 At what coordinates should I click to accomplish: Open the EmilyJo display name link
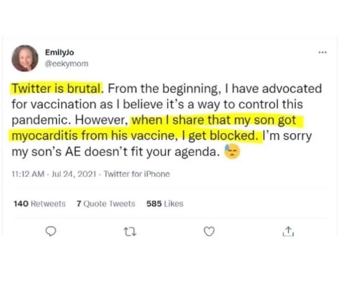tap(60, 53)
